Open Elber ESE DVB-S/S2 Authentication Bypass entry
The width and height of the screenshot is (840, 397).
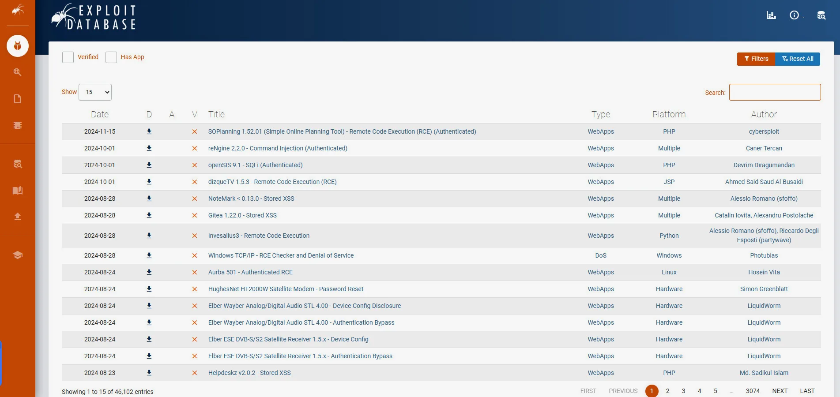point(300,356)
